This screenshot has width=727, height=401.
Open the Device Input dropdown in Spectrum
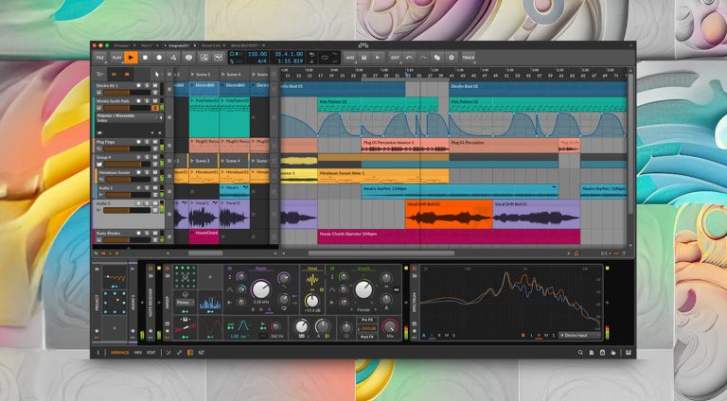[579, 335]
